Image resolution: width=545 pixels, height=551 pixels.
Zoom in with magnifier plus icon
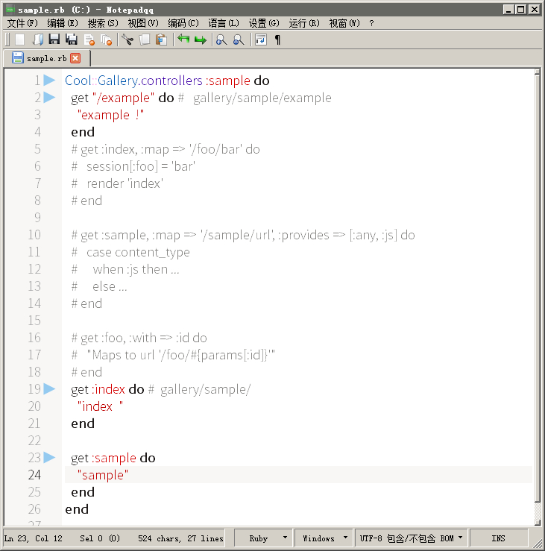tap(221, 40)
